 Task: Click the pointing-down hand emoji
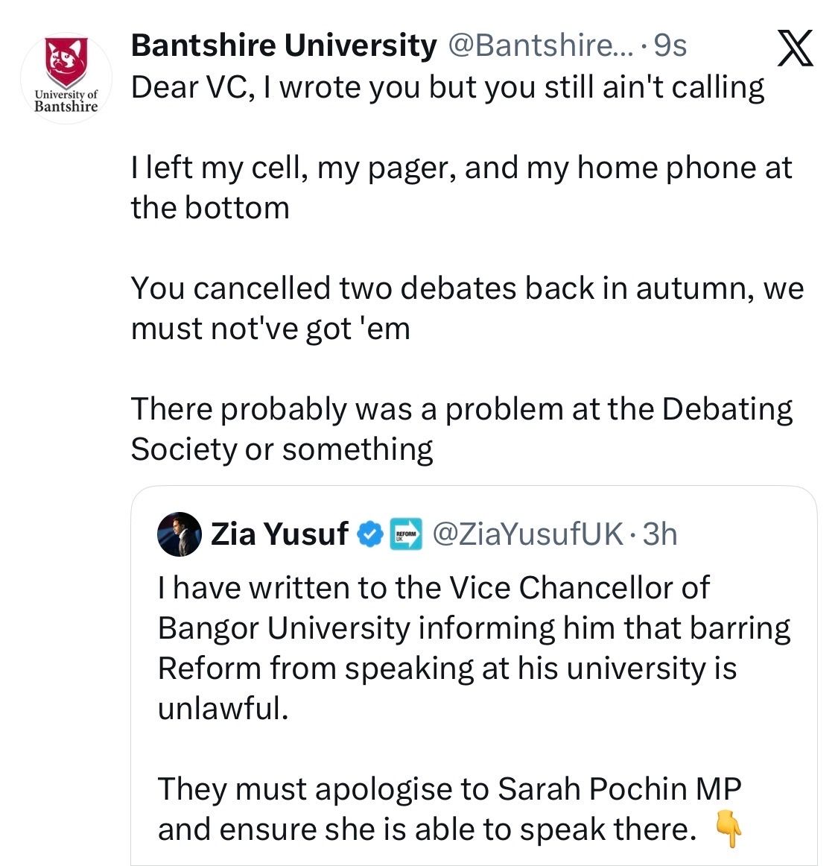728,829
